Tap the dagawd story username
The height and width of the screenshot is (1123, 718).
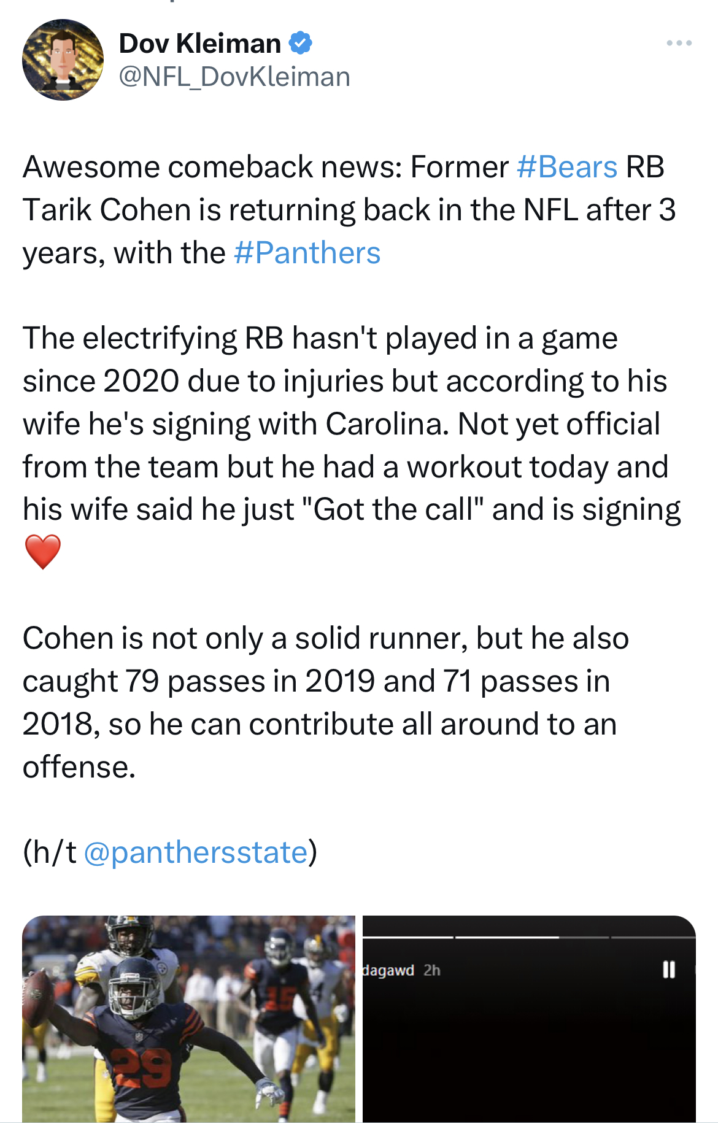pos(388,970)
